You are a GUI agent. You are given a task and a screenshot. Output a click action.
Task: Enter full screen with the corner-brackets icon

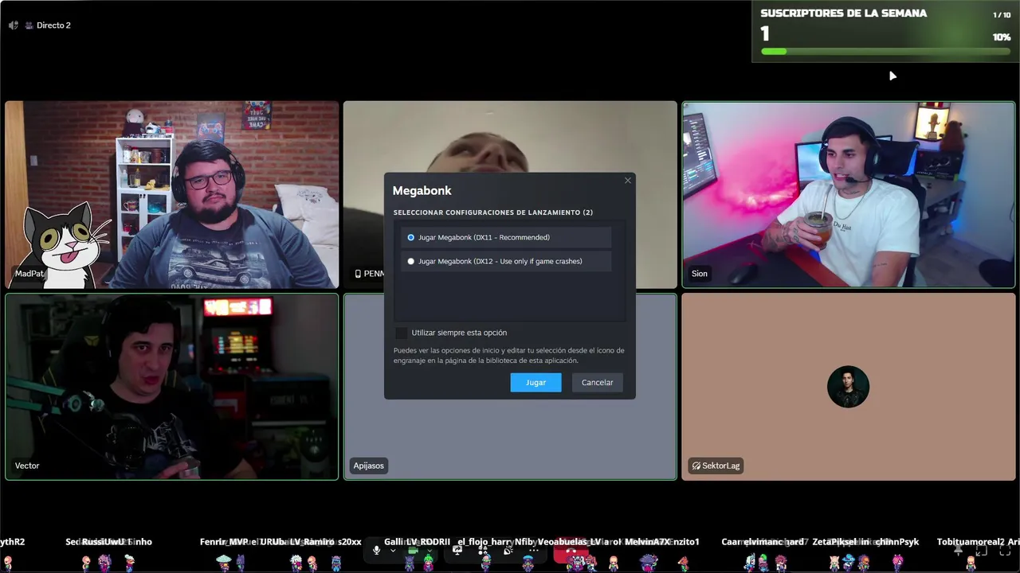click(1005, 550)
